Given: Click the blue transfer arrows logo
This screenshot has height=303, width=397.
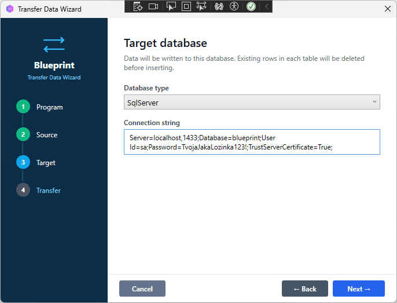Looking at the screenshot, I should coord(54,45).
